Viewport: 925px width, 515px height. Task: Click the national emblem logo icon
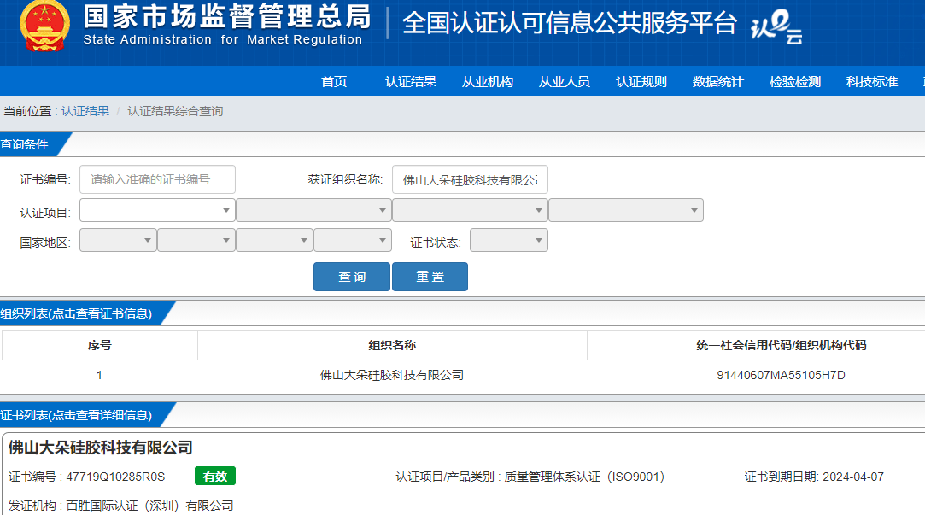(x=46, y=26)
